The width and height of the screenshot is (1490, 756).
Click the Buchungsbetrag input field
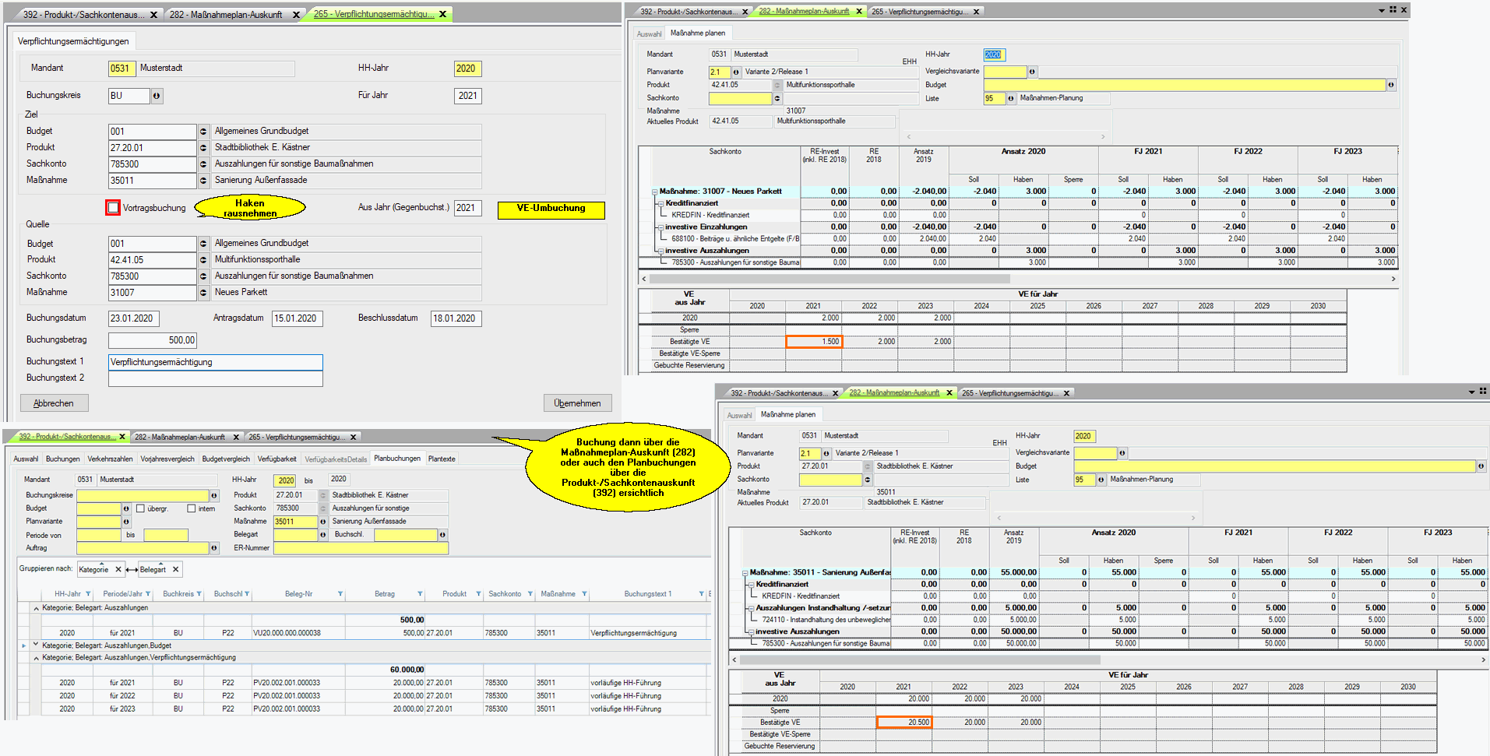click(153, 340)
